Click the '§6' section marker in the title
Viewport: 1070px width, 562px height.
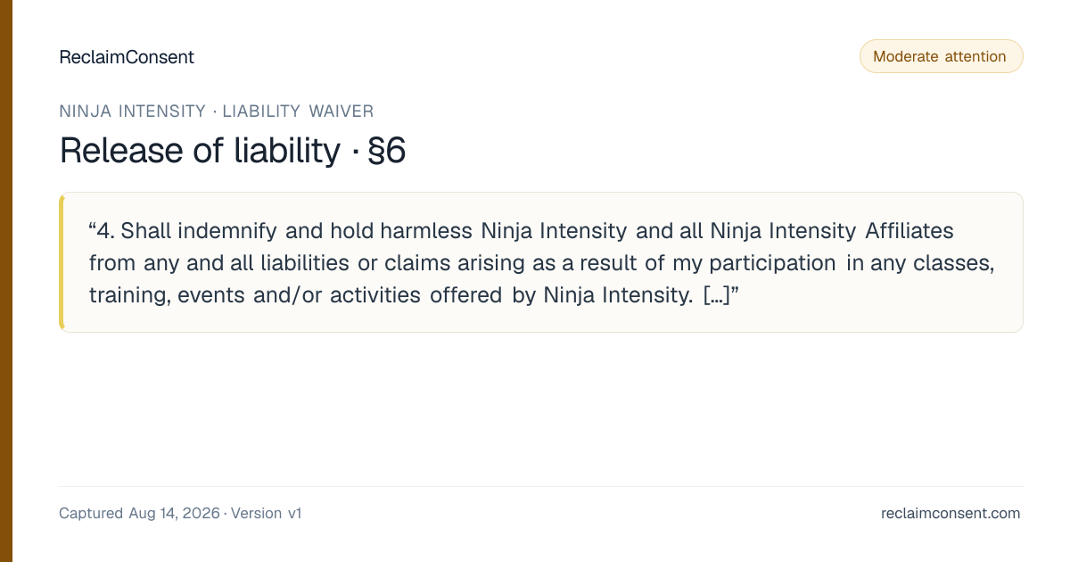(x=386, y=151)
